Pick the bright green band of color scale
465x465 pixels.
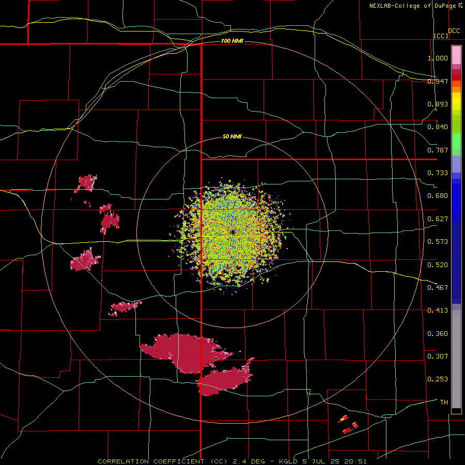click(x=456, y=141)
